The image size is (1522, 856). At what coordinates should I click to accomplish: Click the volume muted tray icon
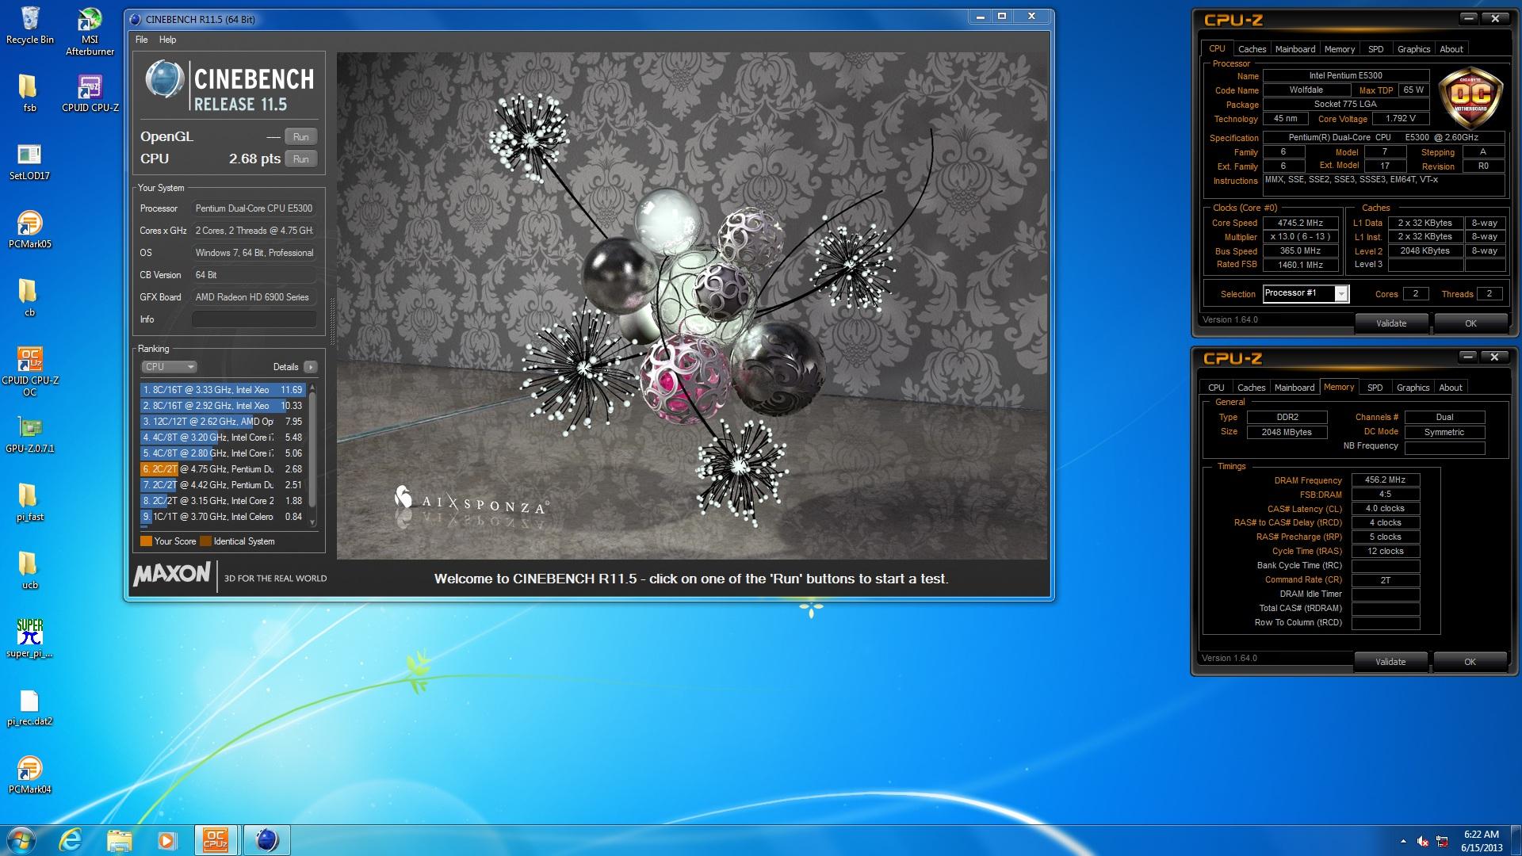pos(1423,841)
